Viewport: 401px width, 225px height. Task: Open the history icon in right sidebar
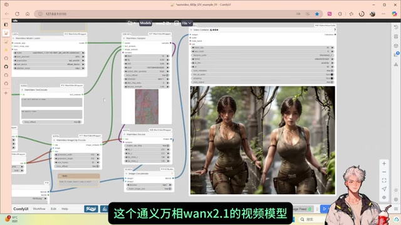click(396, 27)
